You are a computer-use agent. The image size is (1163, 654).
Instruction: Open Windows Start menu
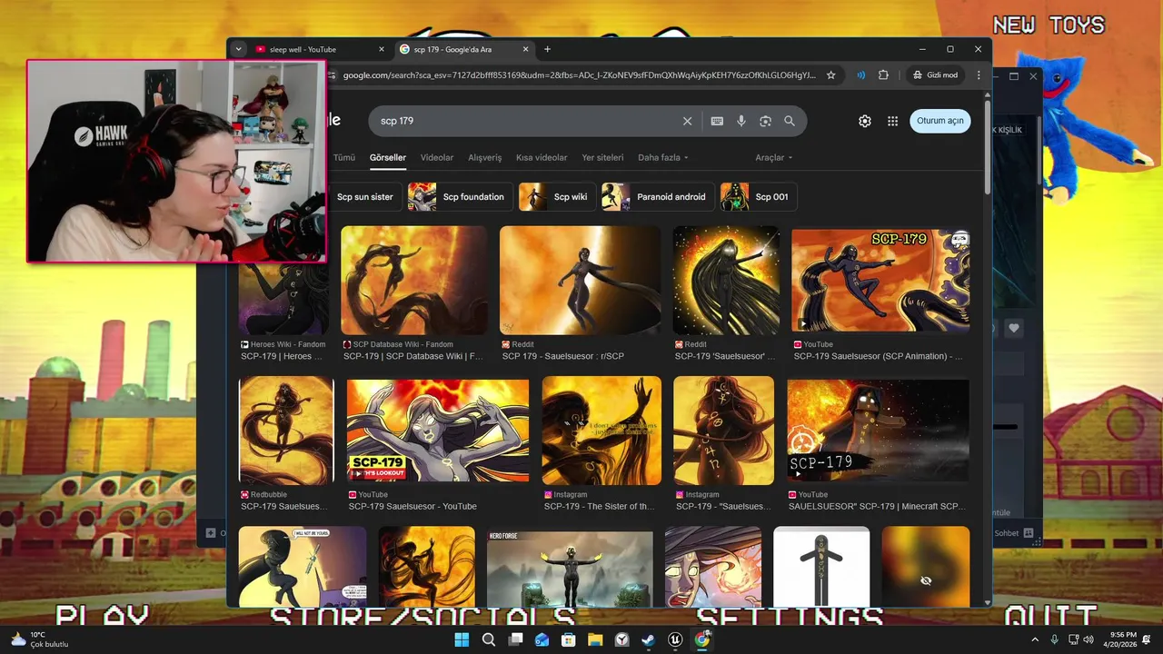point(462,639)
